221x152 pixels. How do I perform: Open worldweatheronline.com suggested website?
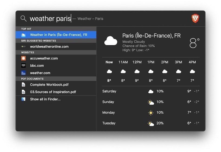tap(49, 47)
